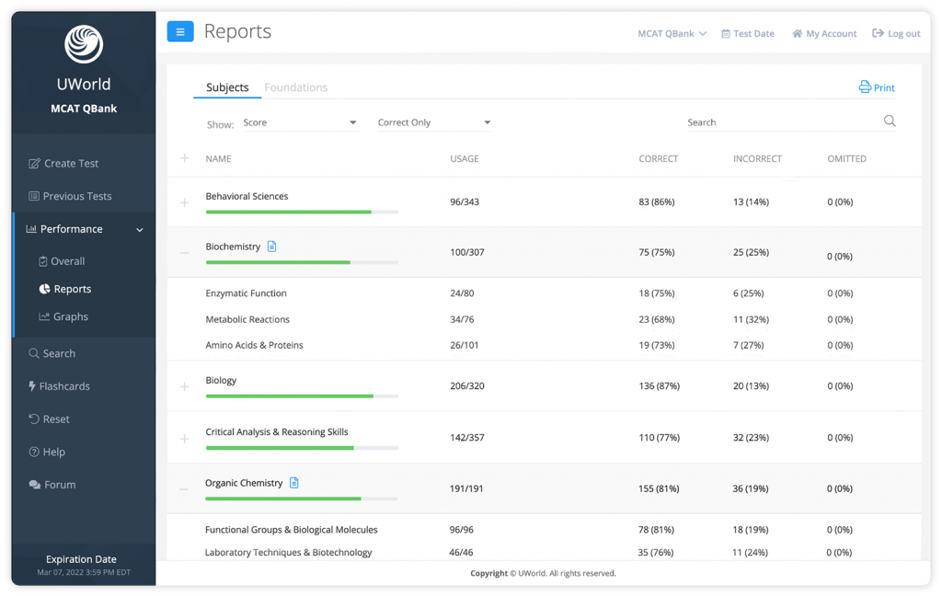942x597 pixels.
Task: Open the Forum from the sidebar
Action: coord(60,485)
